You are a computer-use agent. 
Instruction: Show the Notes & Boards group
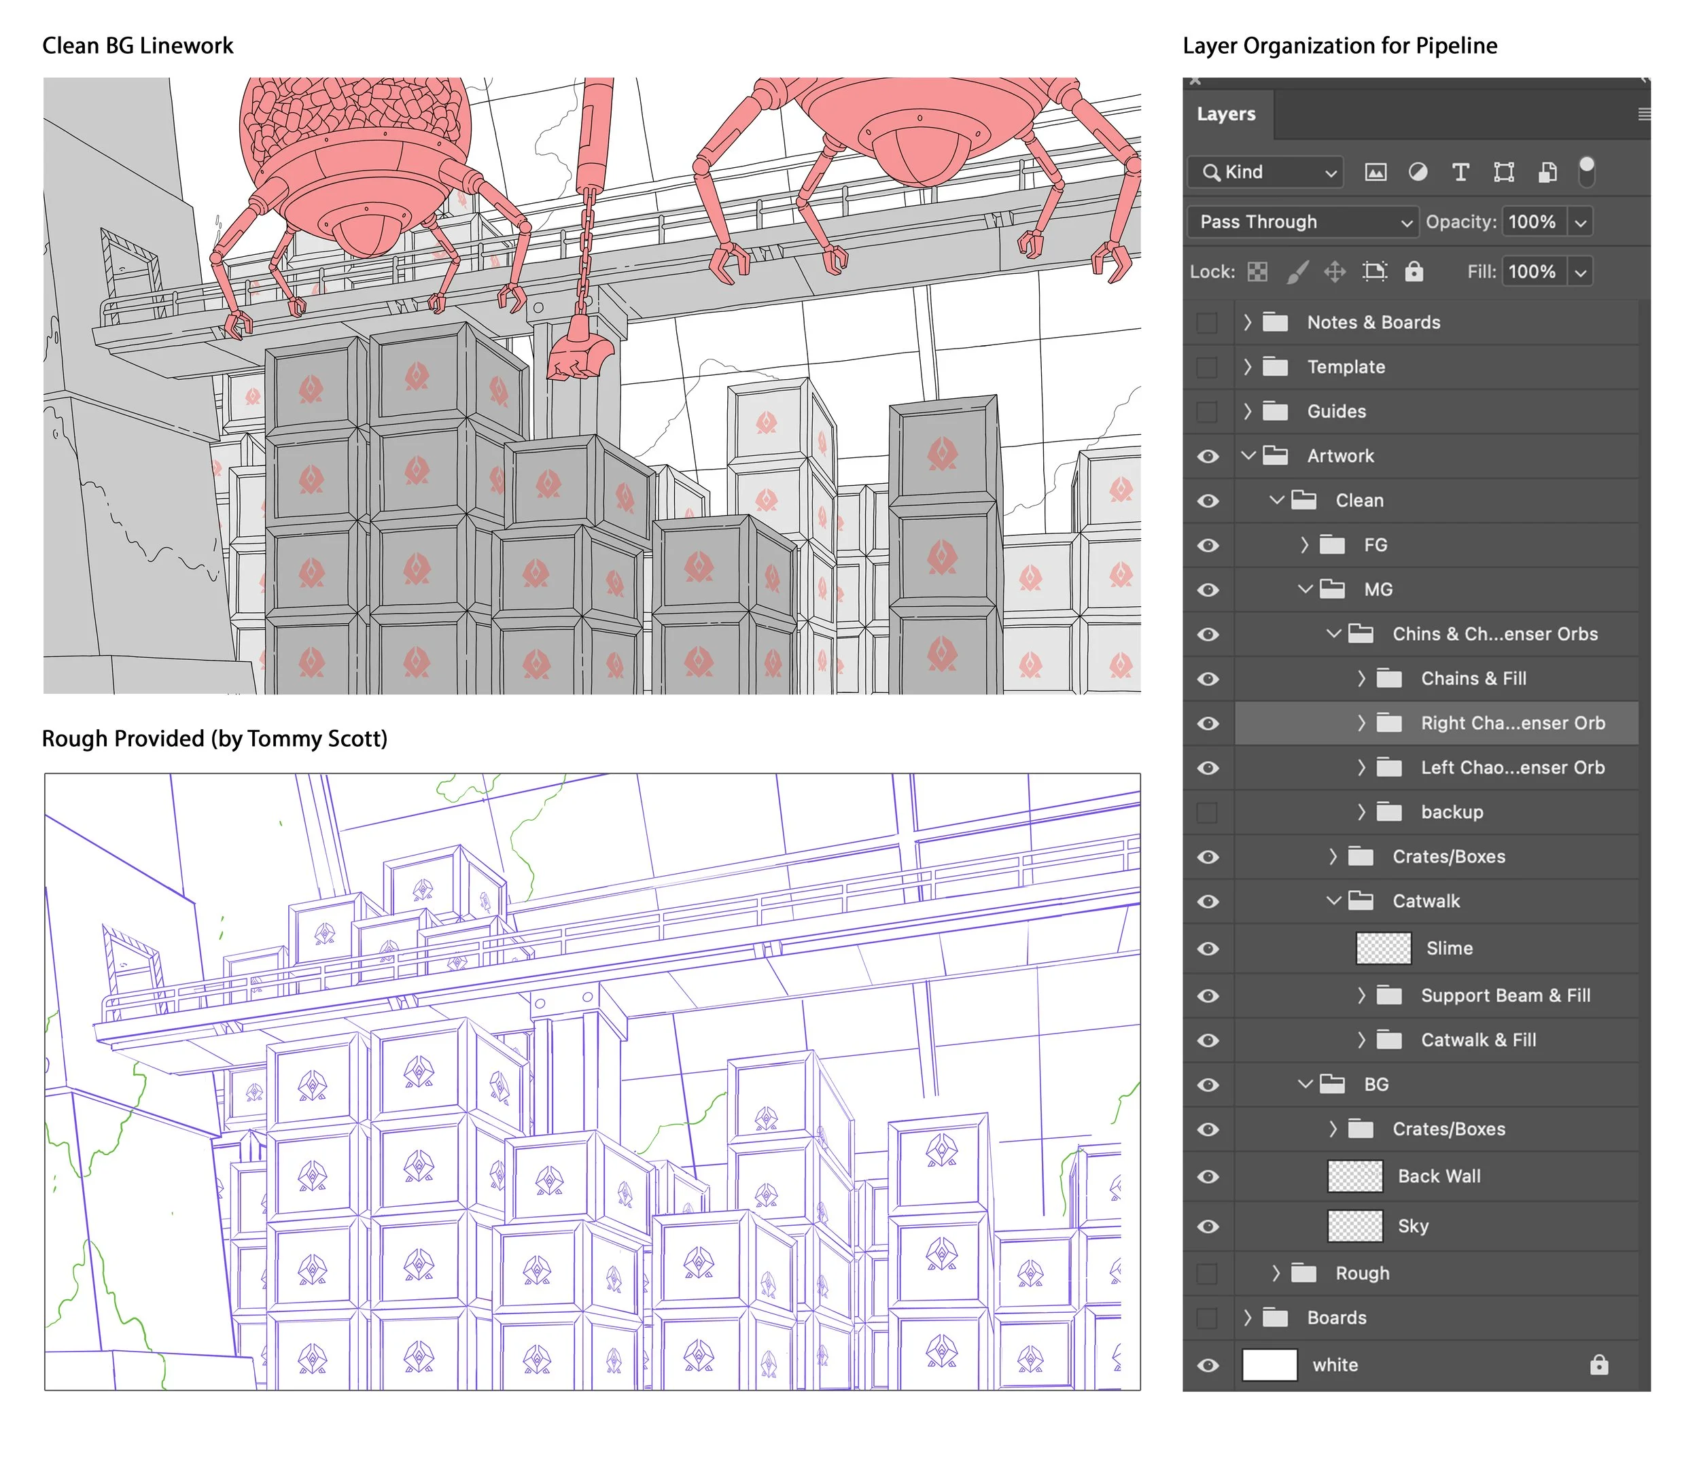[x=1207, y=322]
